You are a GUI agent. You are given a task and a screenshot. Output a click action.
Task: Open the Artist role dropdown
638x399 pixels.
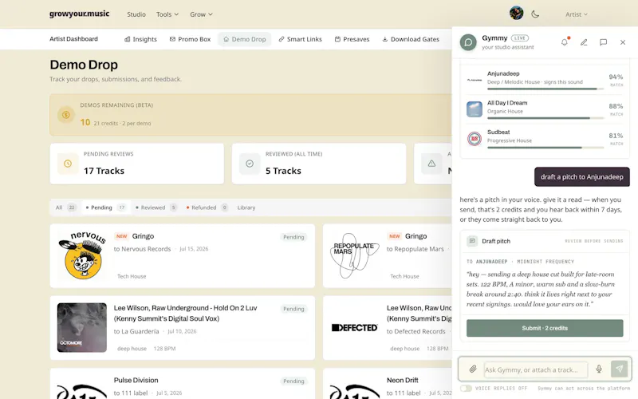coord(577,14)
